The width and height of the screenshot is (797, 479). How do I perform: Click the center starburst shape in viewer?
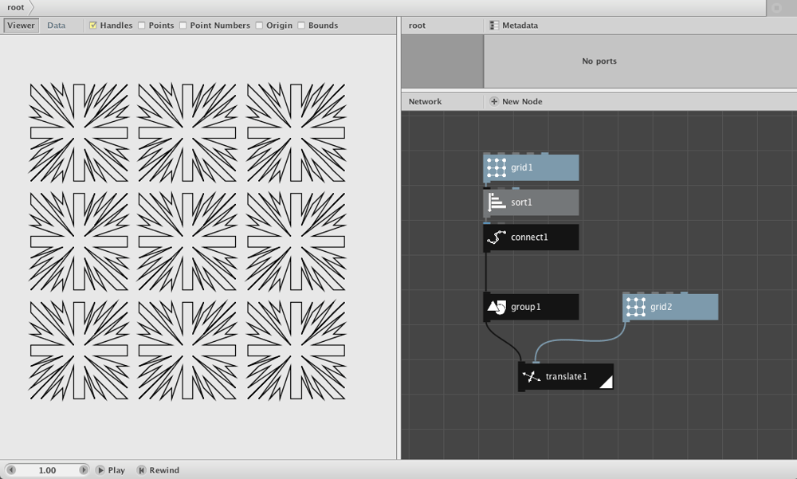tap(187, 241)
